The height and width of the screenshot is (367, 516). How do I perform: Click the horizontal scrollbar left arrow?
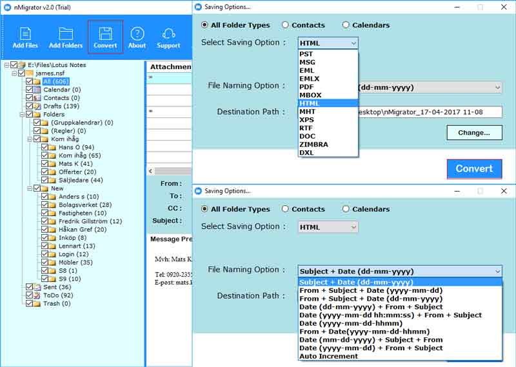[x=151, y=171]
